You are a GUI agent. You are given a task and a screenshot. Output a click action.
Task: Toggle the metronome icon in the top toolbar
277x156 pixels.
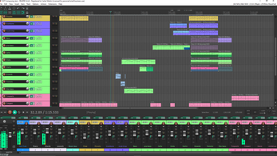click(x=27, y=8)
